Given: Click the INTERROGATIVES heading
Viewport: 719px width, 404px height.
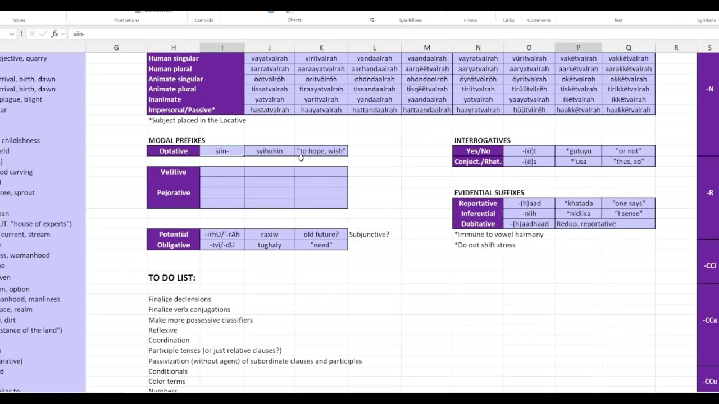Looking at the screenshot, I should 482,140.
